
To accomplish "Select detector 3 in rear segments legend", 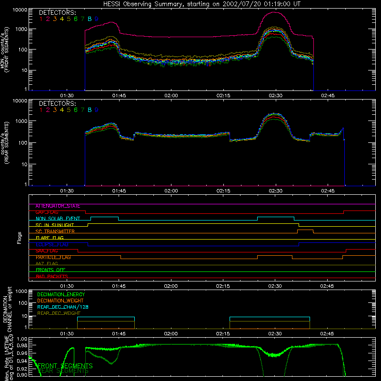I will (x=55, y=110).
